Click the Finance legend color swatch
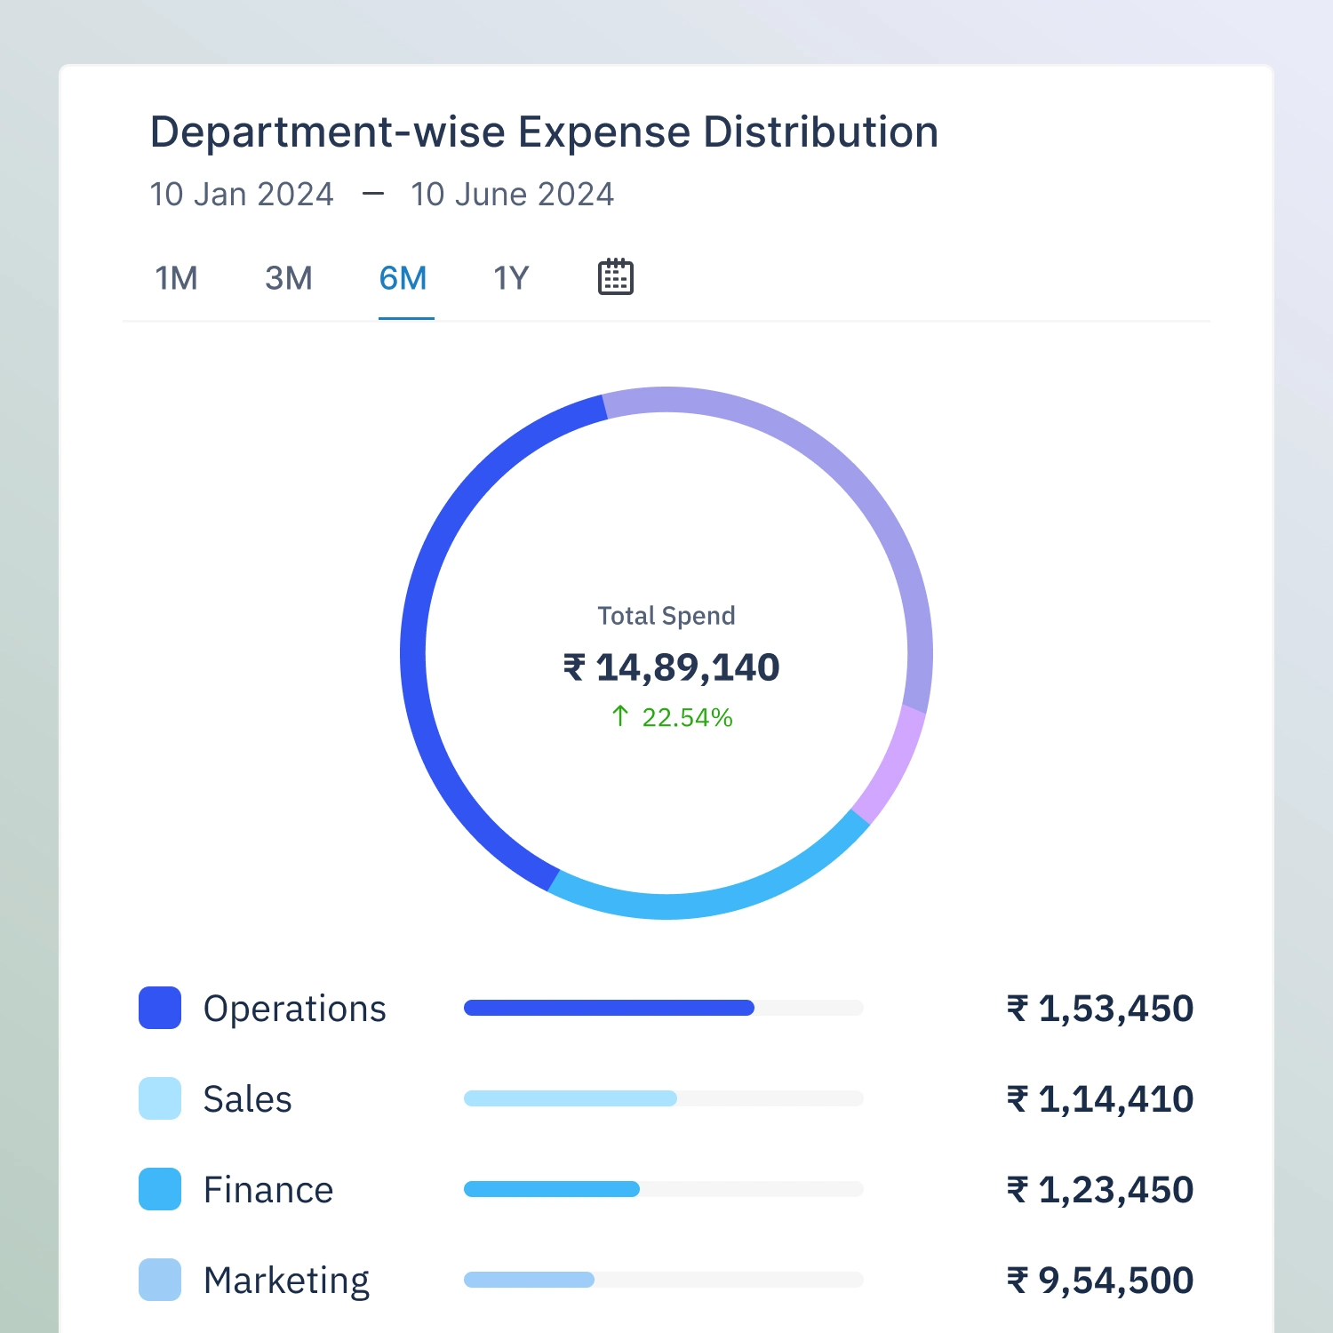The image size is (1333, 1333). point(160,1189)
